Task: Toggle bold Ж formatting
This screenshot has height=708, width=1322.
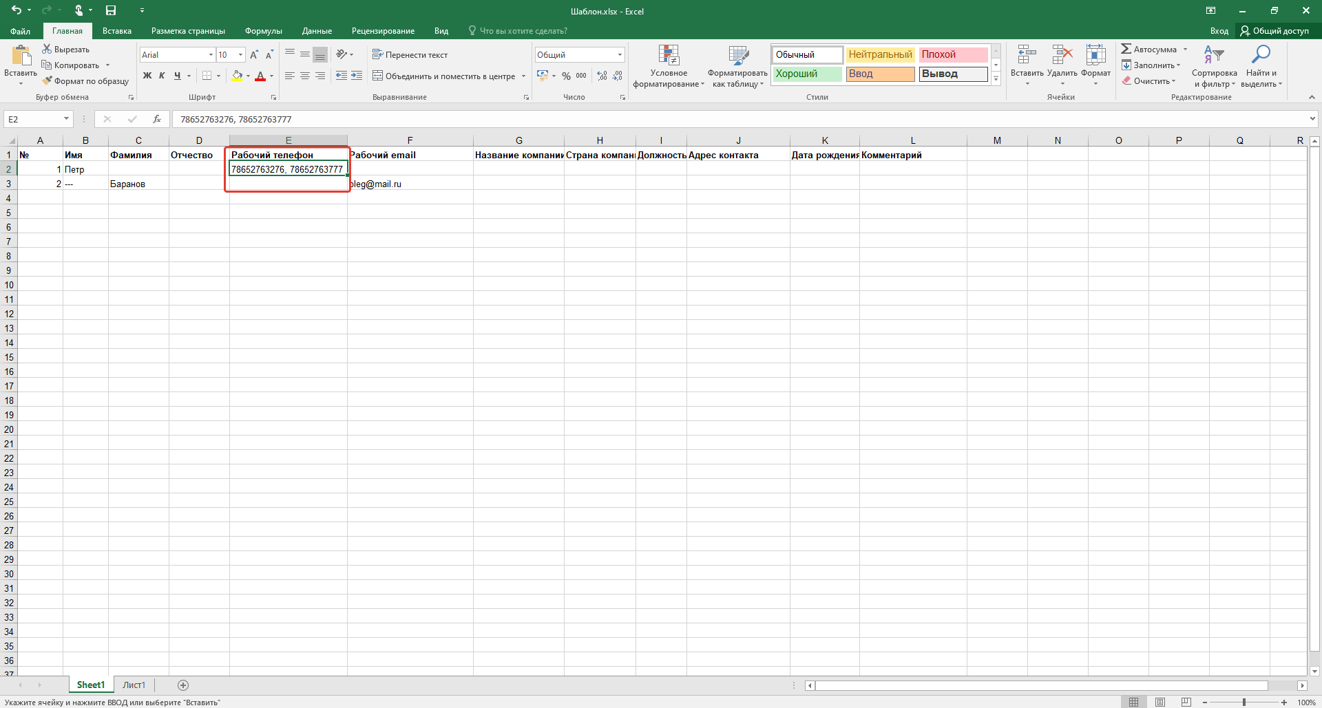Action: coord(147,76)
